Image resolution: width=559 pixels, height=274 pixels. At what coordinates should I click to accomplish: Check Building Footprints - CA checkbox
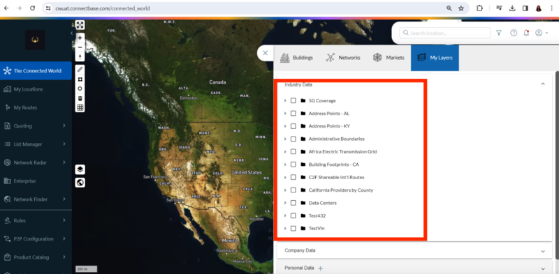click(x=293, y=165)
